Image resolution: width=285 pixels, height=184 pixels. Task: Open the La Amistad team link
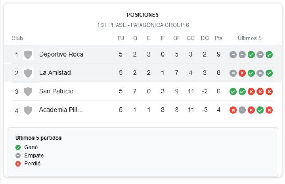pos(55,73)
